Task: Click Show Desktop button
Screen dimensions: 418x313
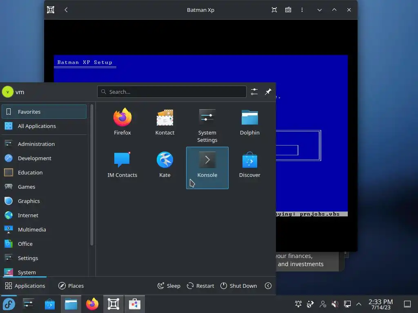Action: coord(407,304)
